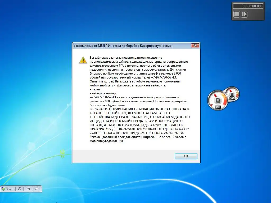Maximize the minimized Key... window
Image resolution: width=271 pixels, height=203 pixels.
[28, 189]
